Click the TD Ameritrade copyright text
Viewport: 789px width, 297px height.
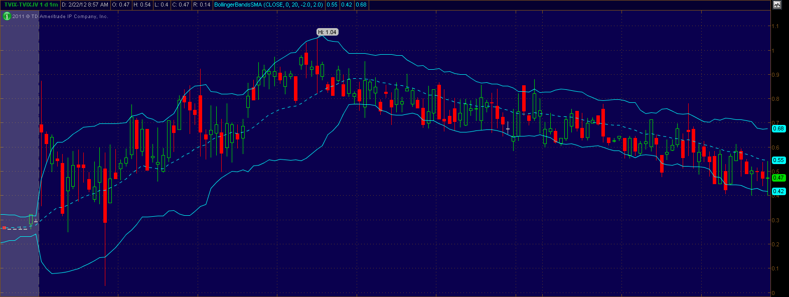[60, 16]
